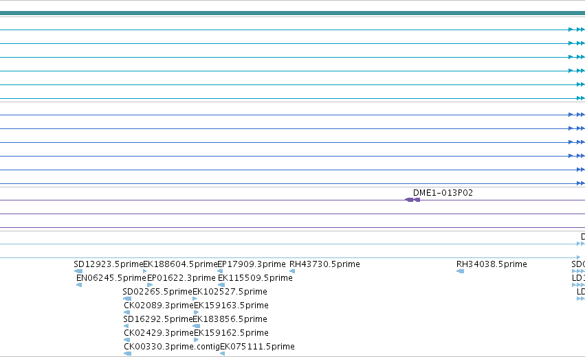Select the EK115509.5prime arrow glyph
Image resolution: width=585 pixels, height=357 pixels.
coord(221,285)
